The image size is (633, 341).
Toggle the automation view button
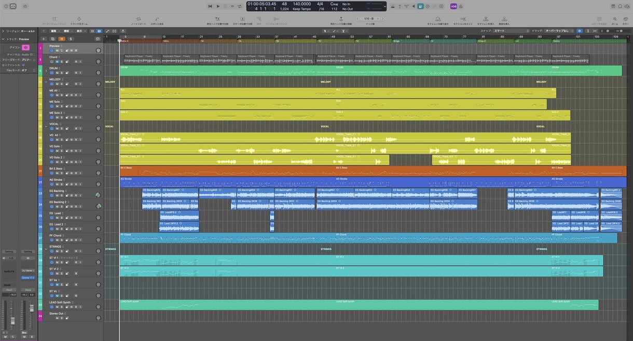(x=107, y=31)
